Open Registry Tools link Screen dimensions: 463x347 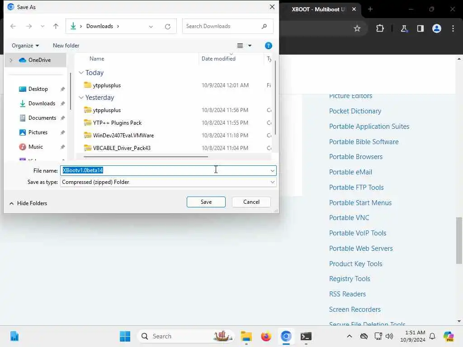coord(350,279)
